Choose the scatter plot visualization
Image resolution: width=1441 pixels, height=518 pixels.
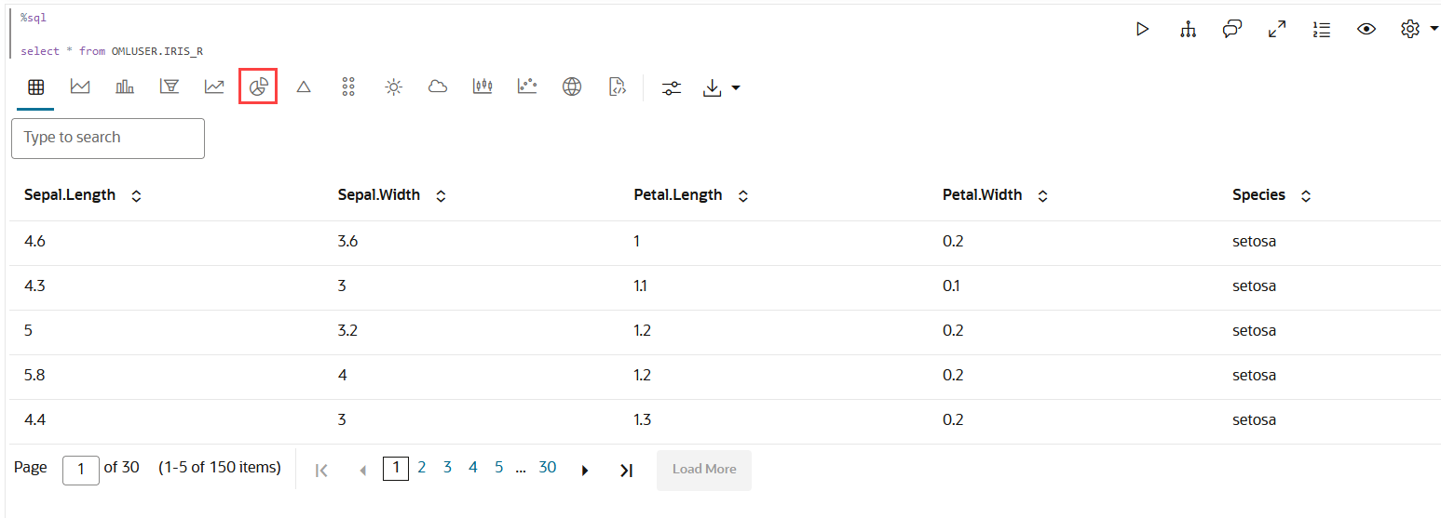tap(527, 87)
